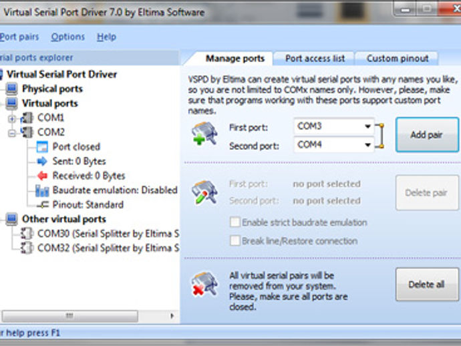This screenshot has width=461, height=346.
Task: Open the Help menu
Action: tap(106, 37)
